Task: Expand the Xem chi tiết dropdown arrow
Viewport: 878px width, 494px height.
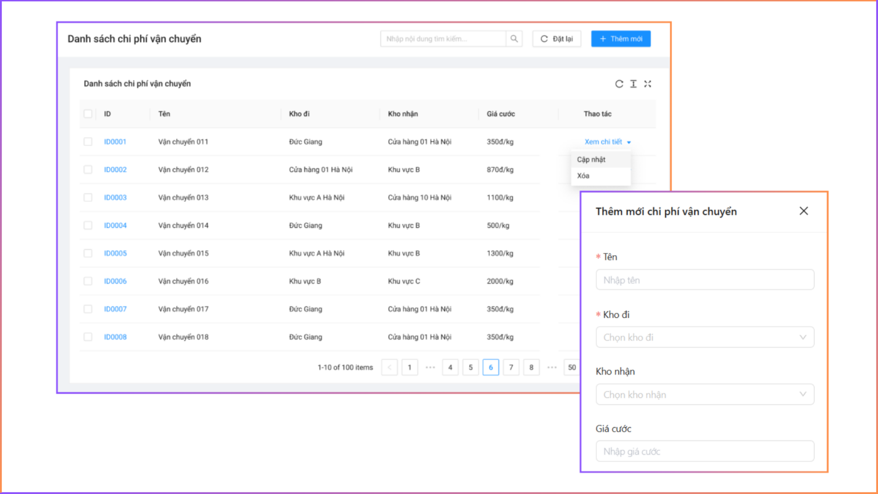Action: tap(629, 142)
